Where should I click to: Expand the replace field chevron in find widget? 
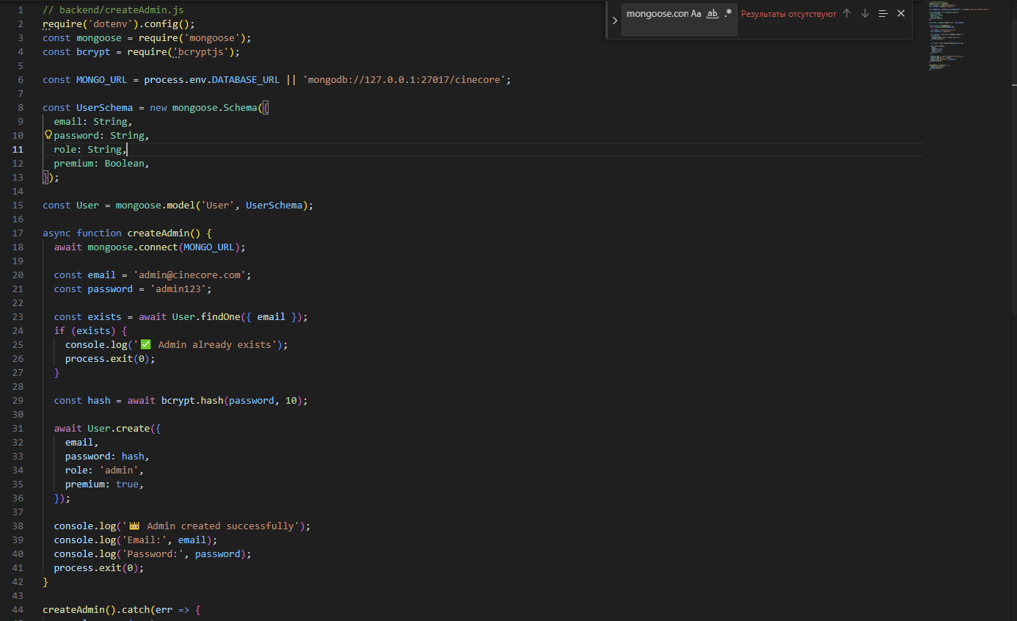615,21
